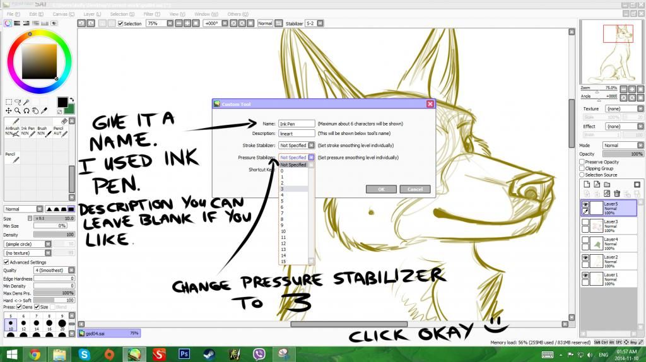Click the Skype icon in taskbar
Viewport: 646px width, 362px height.
pos(84,354)
